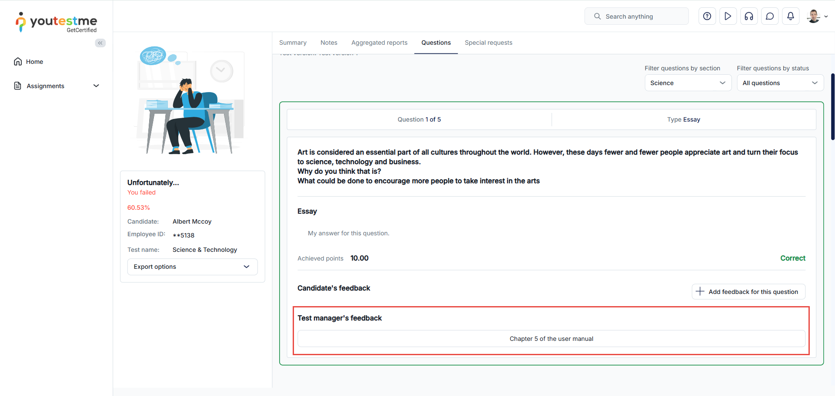Screen dimensions: 835x396
Task: Open the user profile avatar menu
Action: point(817,16)
